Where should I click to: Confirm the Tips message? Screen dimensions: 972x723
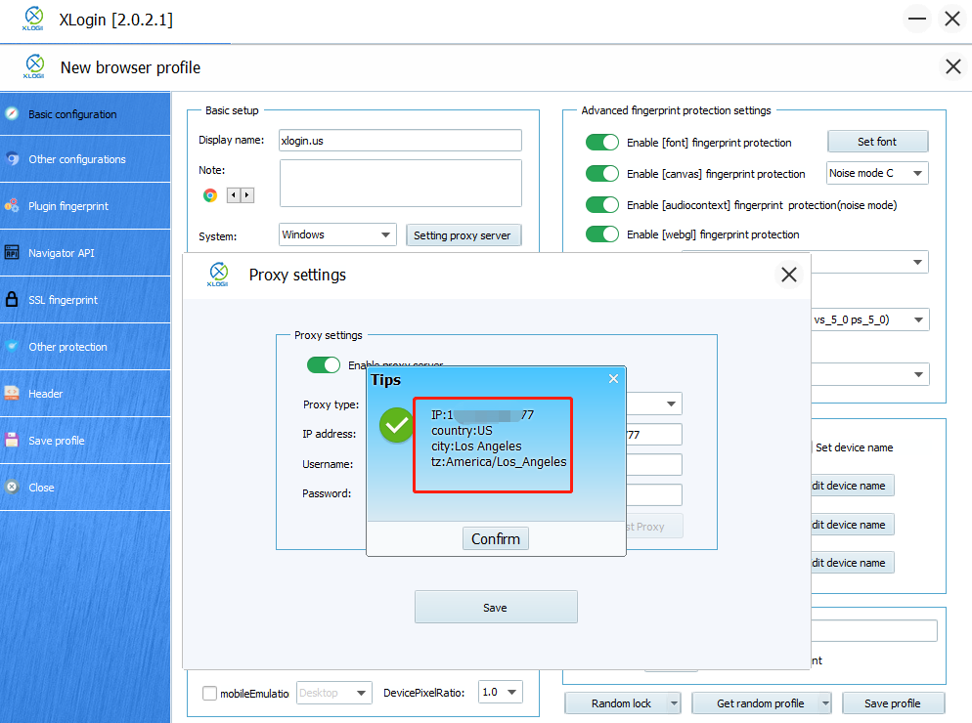[x=496, y=539]
